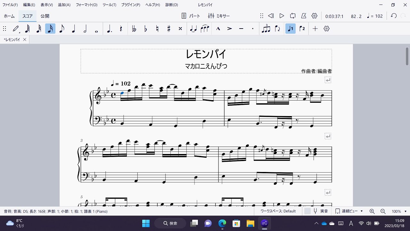The width and height of the screenshot is (410, 231).
Task: Add marcato articulation
Action: pos(218,29)
